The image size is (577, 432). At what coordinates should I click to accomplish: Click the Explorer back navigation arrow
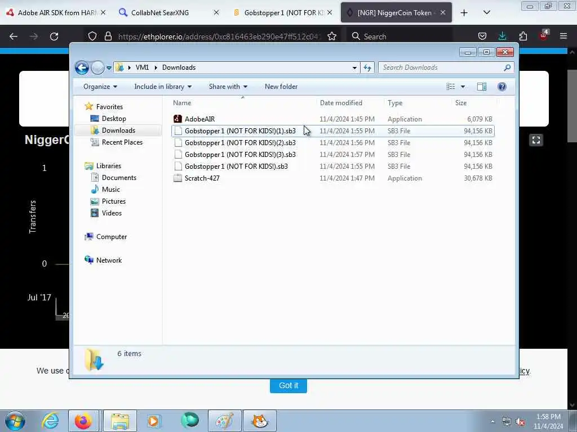[82, 67]
